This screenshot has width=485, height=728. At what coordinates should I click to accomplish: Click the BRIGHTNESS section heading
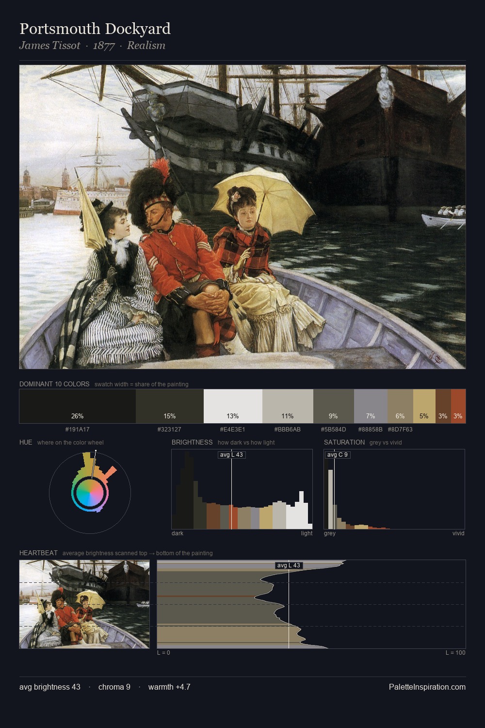point(192,442)
